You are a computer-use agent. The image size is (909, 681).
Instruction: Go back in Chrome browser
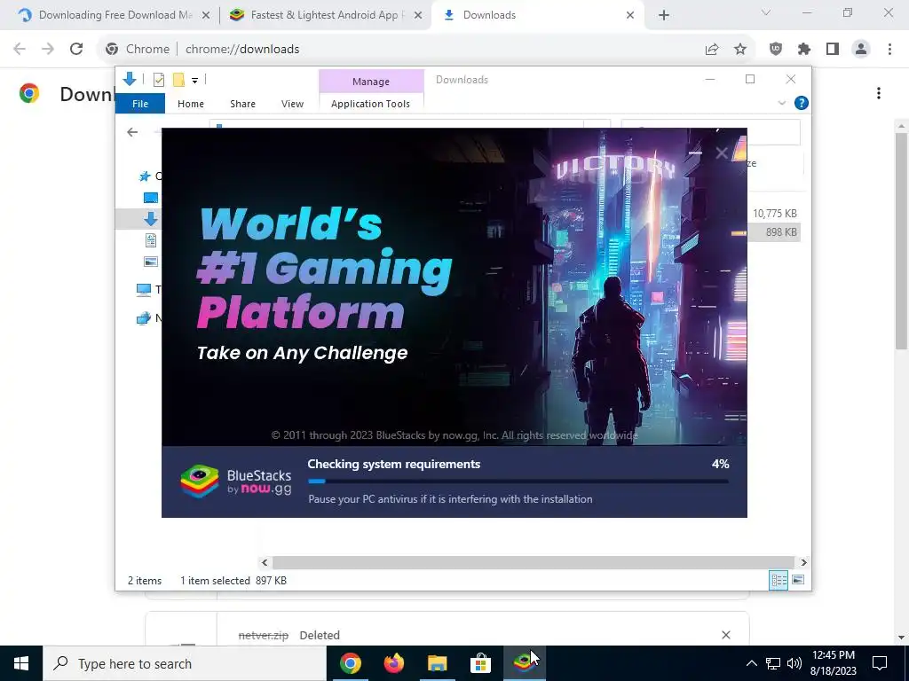[20, 50]
